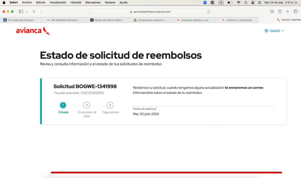Click the date and time clock
The width and height of the screenshot is (301, 178).
click(x=281, y=3)
